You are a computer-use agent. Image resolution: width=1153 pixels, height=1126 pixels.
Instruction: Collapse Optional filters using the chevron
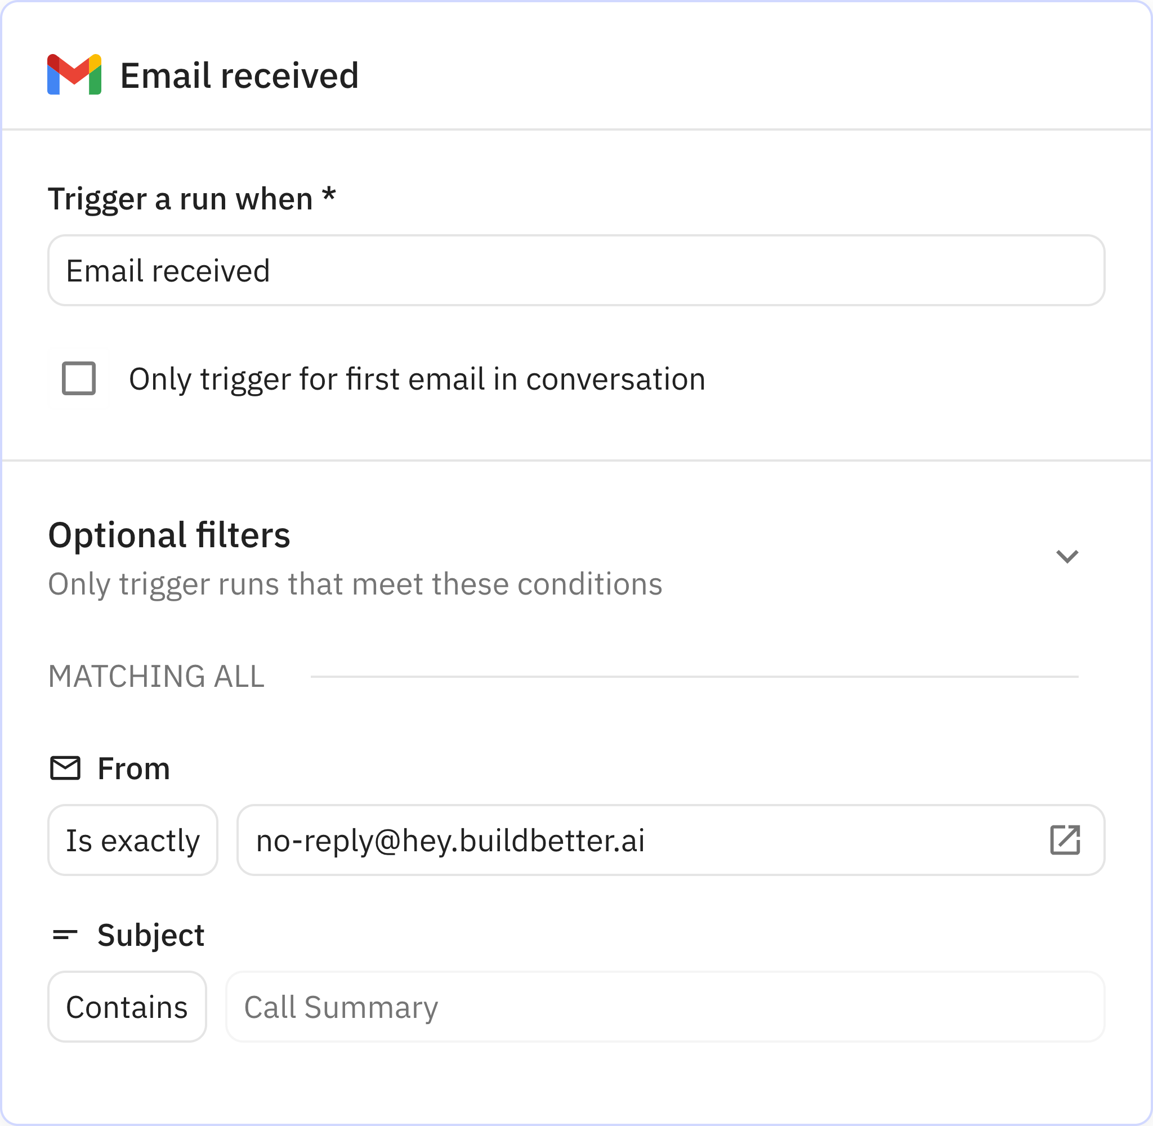click(1067, 556)
